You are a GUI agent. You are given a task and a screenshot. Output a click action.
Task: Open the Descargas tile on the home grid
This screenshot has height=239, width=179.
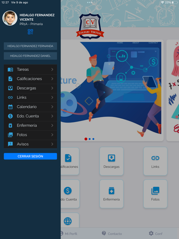click(x=112, y=161)
